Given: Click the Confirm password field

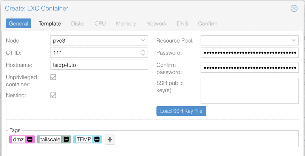Looking at the screenshot, I should click(x=249, y=68).
